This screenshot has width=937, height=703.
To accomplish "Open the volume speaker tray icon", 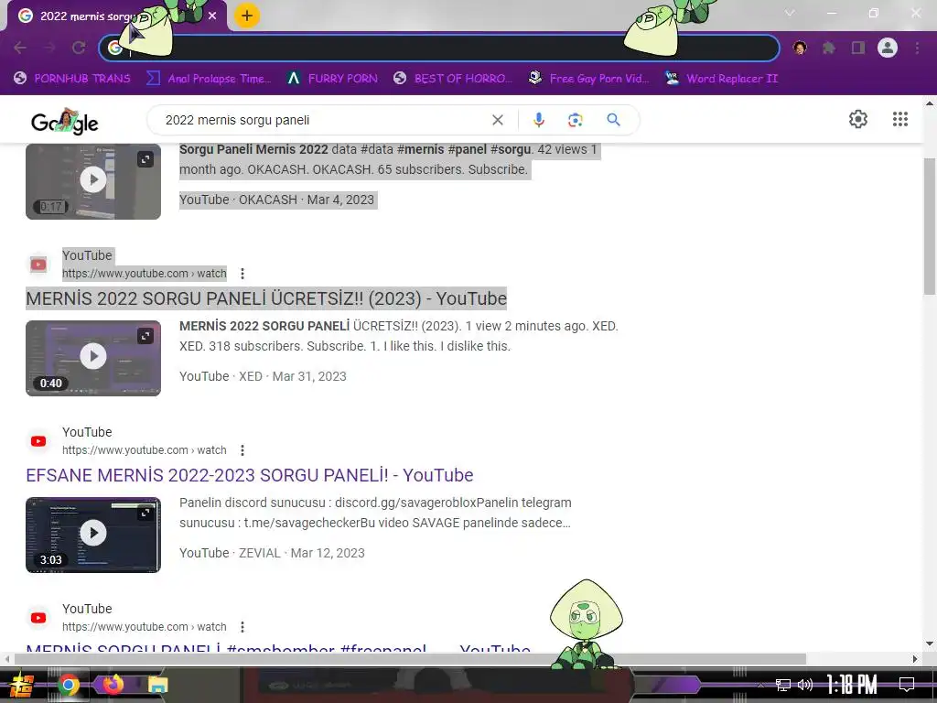I will pos(805,685).
